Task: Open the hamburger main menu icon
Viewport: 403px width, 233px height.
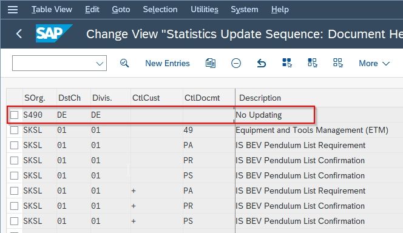Action: [x=13, y=10]
